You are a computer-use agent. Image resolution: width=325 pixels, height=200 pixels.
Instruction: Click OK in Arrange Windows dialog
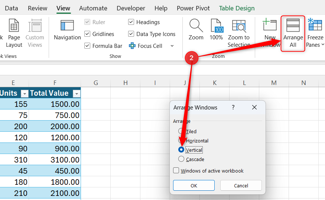[x=194, y=185]
